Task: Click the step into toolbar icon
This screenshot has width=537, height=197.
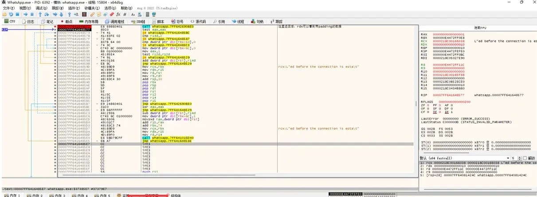Action: [40, 14]
